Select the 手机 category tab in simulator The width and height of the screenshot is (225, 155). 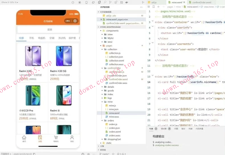point(31,38)
